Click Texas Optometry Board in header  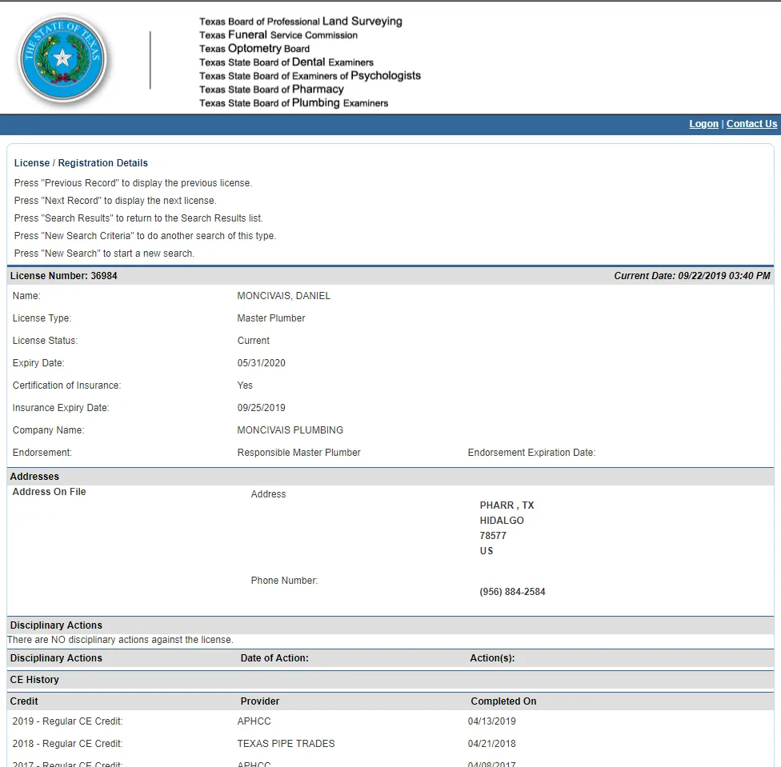click(254, 49)
